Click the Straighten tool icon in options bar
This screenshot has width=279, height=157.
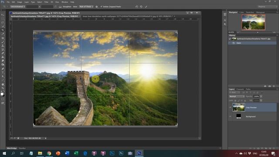[60, 7]
